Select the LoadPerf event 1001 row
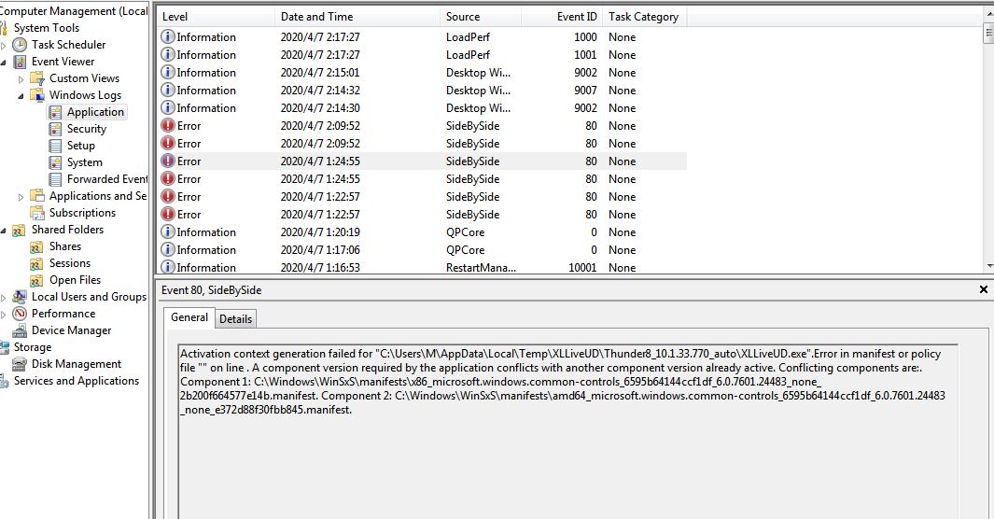 [x=422, y=54]
